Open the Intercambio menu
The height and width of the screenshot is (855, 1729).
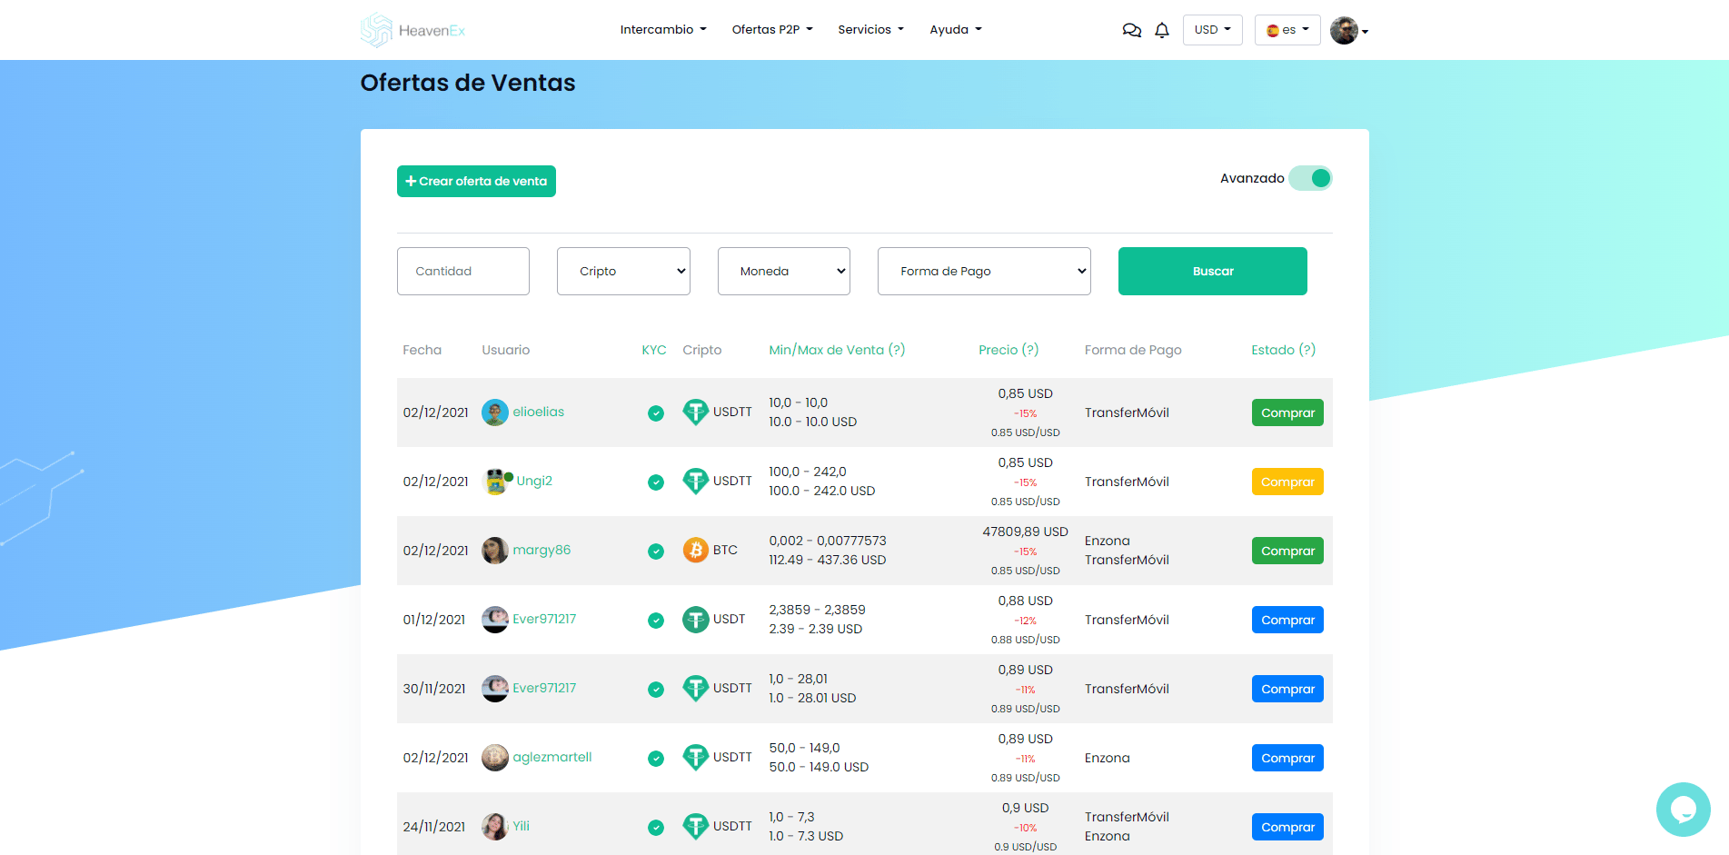tap(663, 30)
